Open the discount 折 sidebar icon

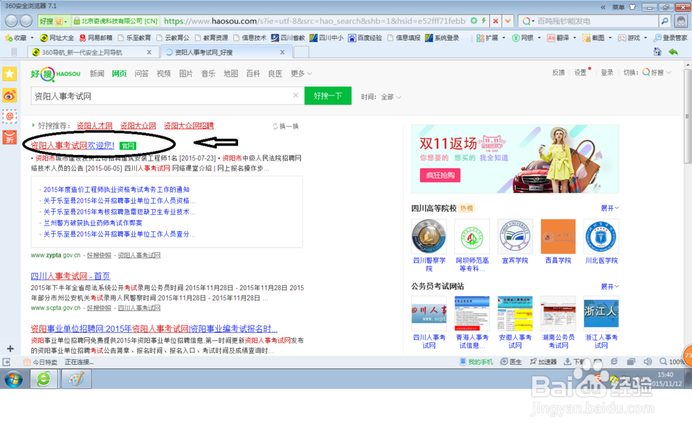(x=9, y=137)
